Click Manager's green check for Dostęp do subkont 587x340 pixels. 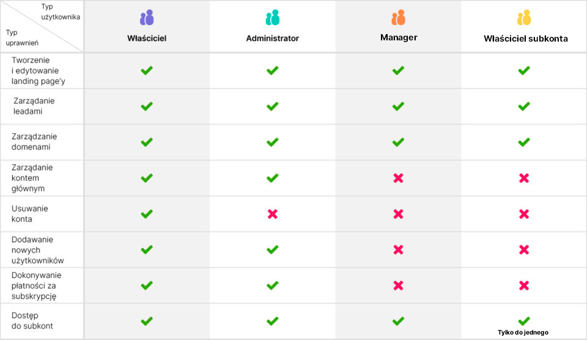click(x=398, y=321)
